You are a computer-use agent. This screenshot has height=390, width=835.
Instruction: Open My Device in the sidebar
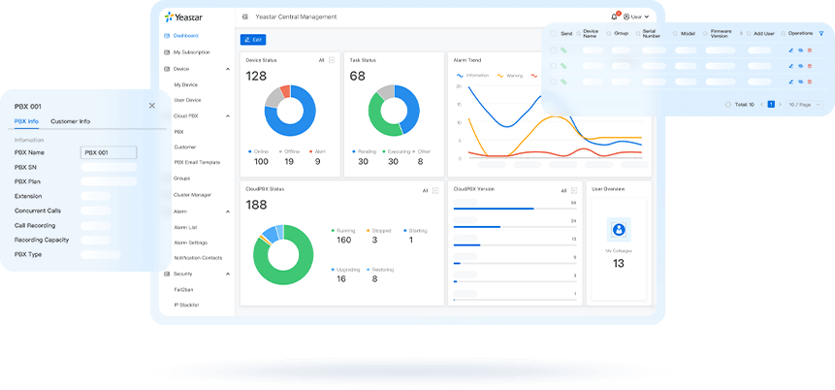[186, 84]
